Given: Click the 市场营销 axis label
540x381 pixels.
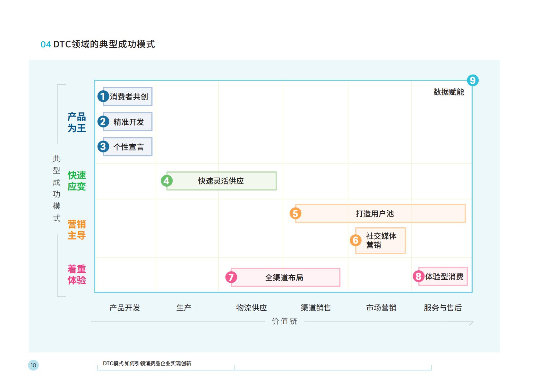Looking at the screenshot, I should pyautogui.click(x=381, y=308).
